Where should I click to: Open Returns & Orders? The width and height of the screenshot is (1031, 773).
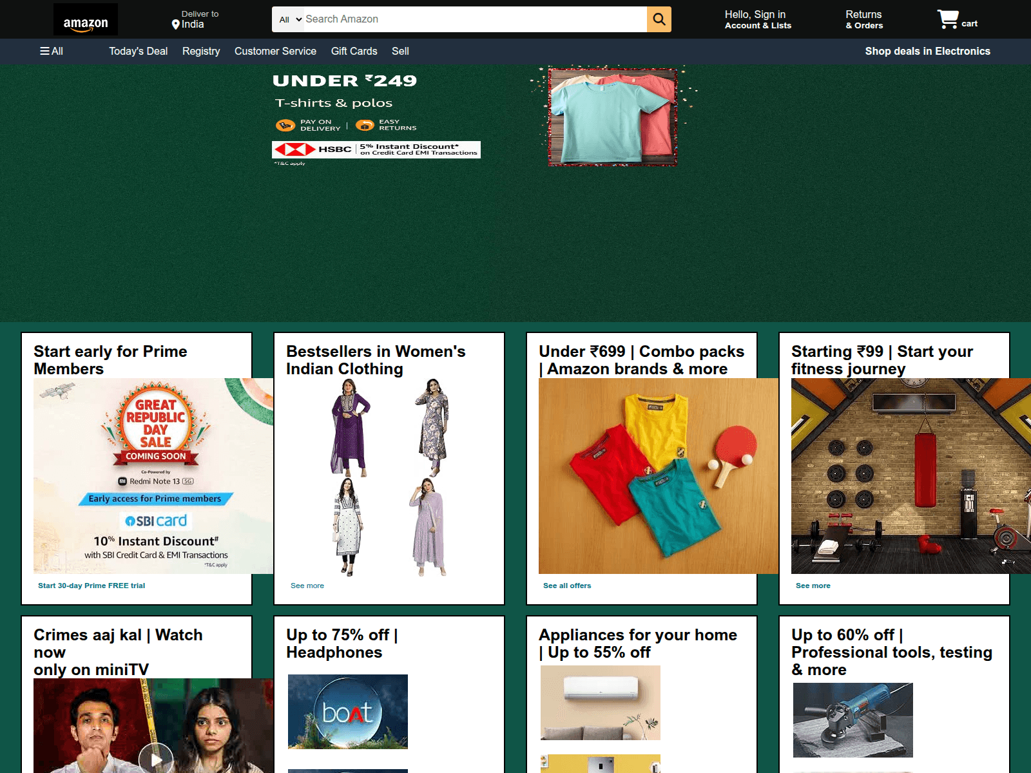(x=864, y=19)
